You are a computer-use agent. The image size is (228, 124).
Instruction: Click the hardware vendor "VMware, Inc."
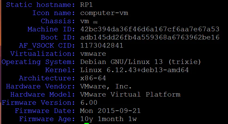(106, 86)
